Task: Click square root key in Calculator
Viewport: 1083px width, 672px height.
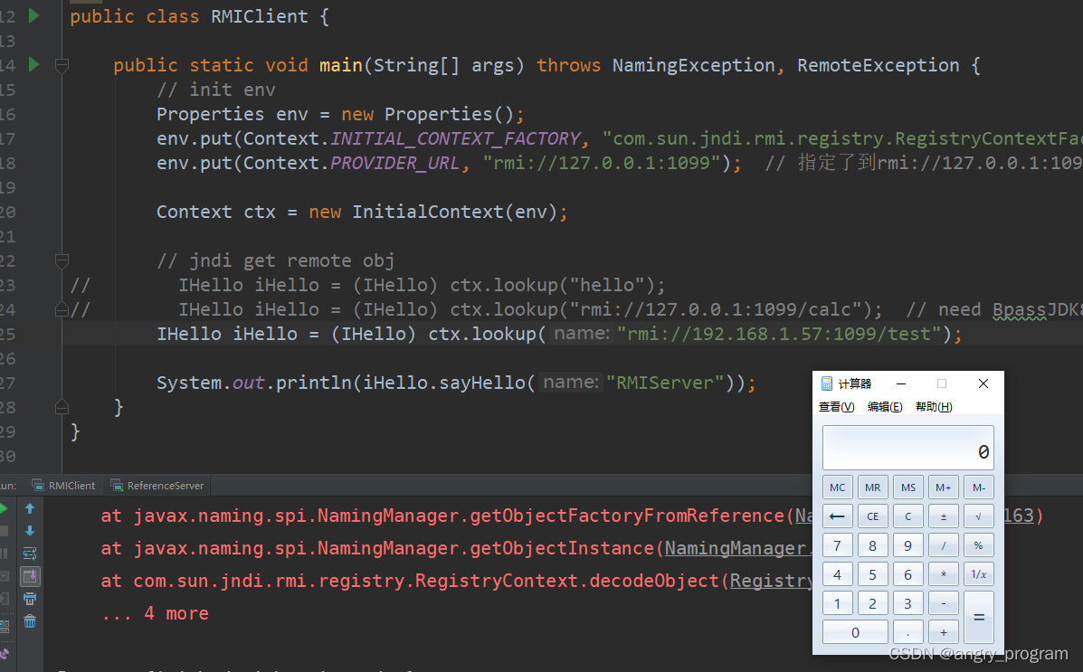Action: 979,516
